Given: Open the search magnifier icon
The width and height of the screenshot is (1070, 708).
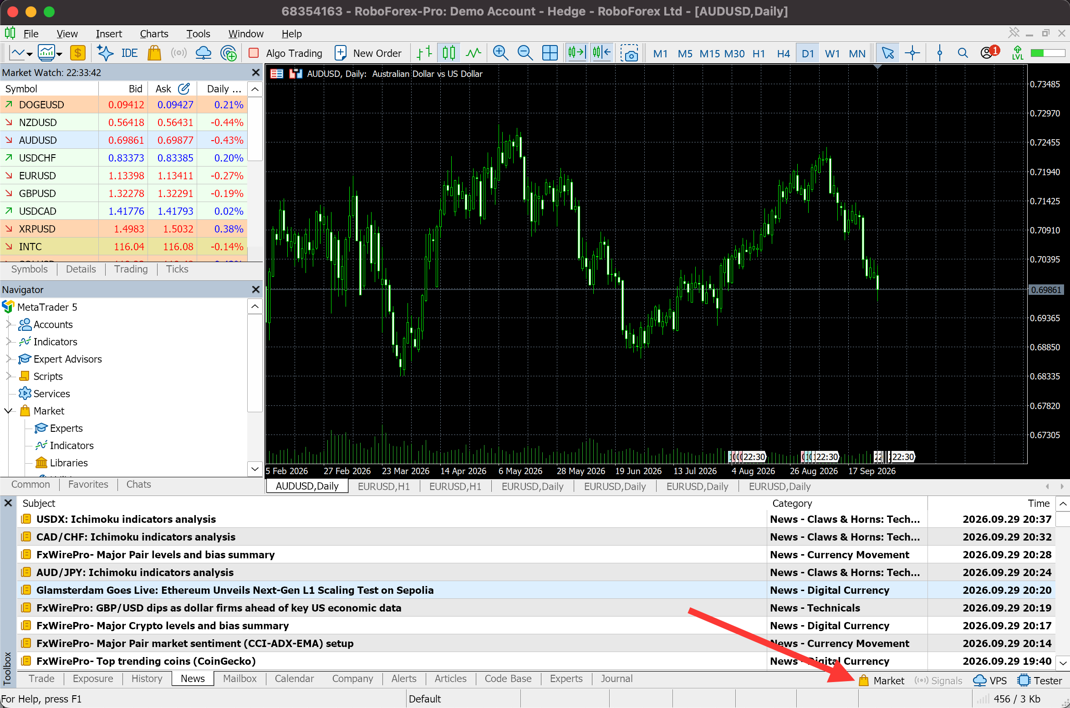Looking at the screenshot, I should point(963,53).
